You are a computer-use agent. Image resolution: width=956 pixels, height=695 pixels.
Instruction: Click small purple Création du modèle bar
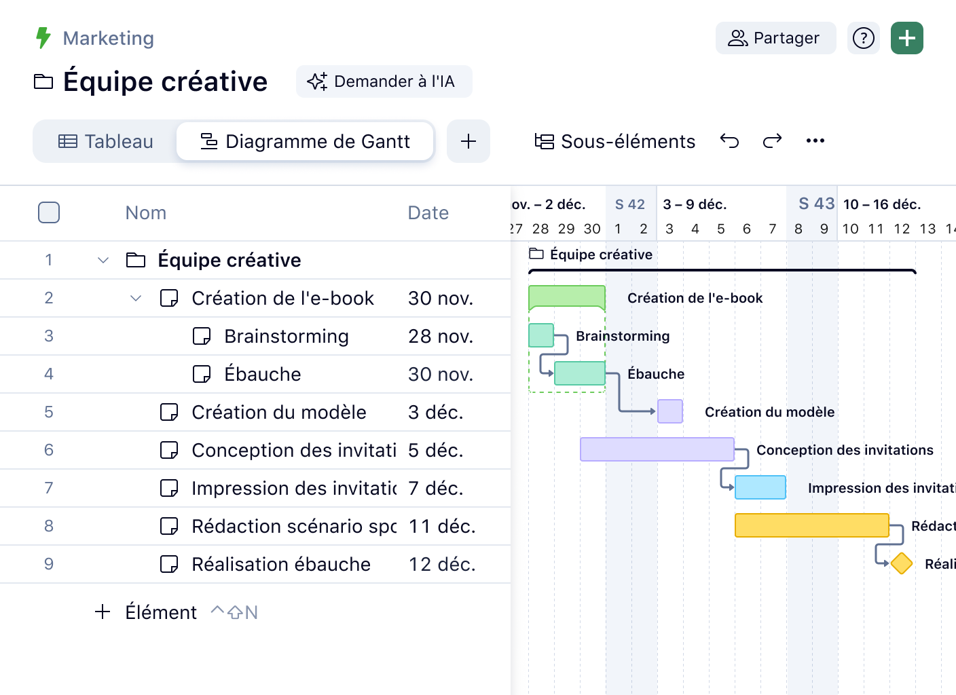click(670, 411)
